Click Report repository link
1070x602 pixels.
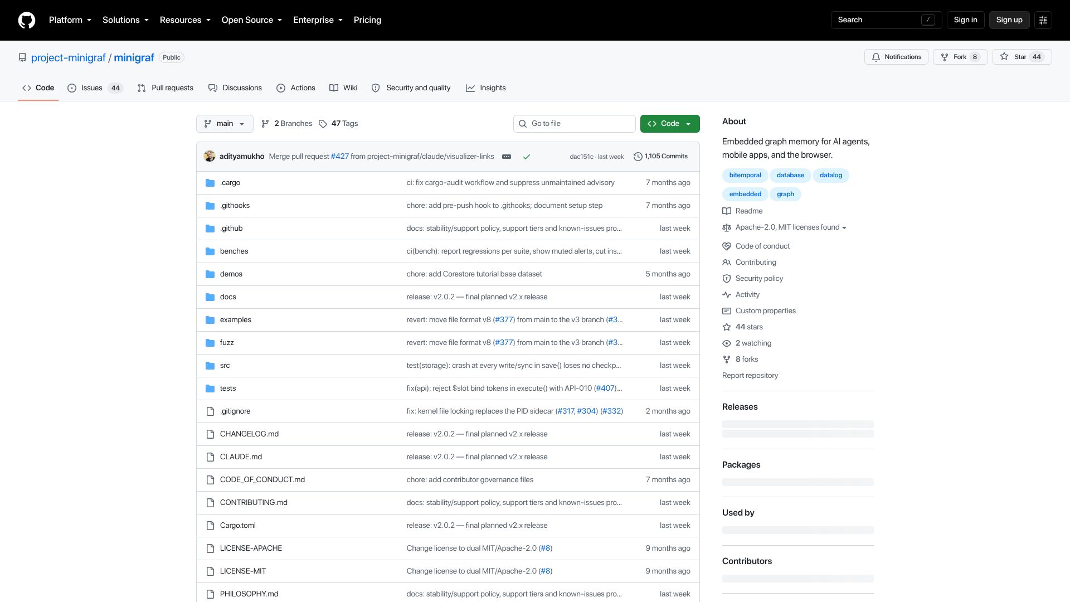point(750,376)
